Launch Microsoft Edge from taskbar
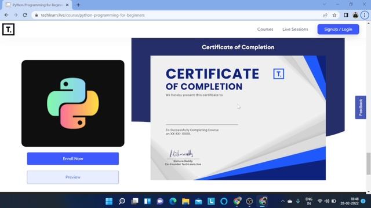 [173, 201]
